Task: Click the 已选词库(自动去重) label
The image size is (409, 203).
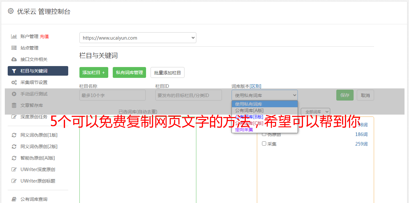Action: (138, 111)
